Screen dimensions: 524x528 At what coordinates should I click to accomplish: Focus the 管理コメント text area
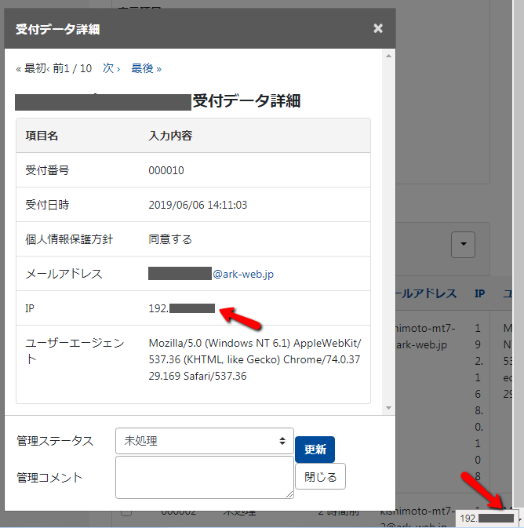204,477
